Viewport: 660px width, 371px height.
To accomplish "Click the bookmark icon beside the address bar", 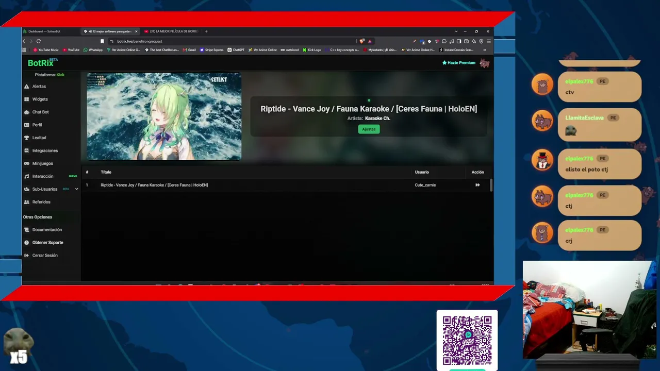I will 102,41.
